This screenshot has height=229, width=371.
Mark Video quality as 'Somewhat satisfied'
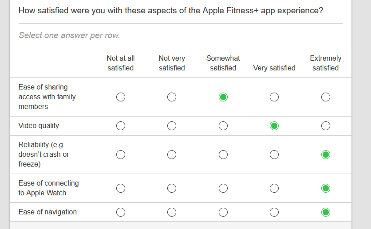pos(223,126)
